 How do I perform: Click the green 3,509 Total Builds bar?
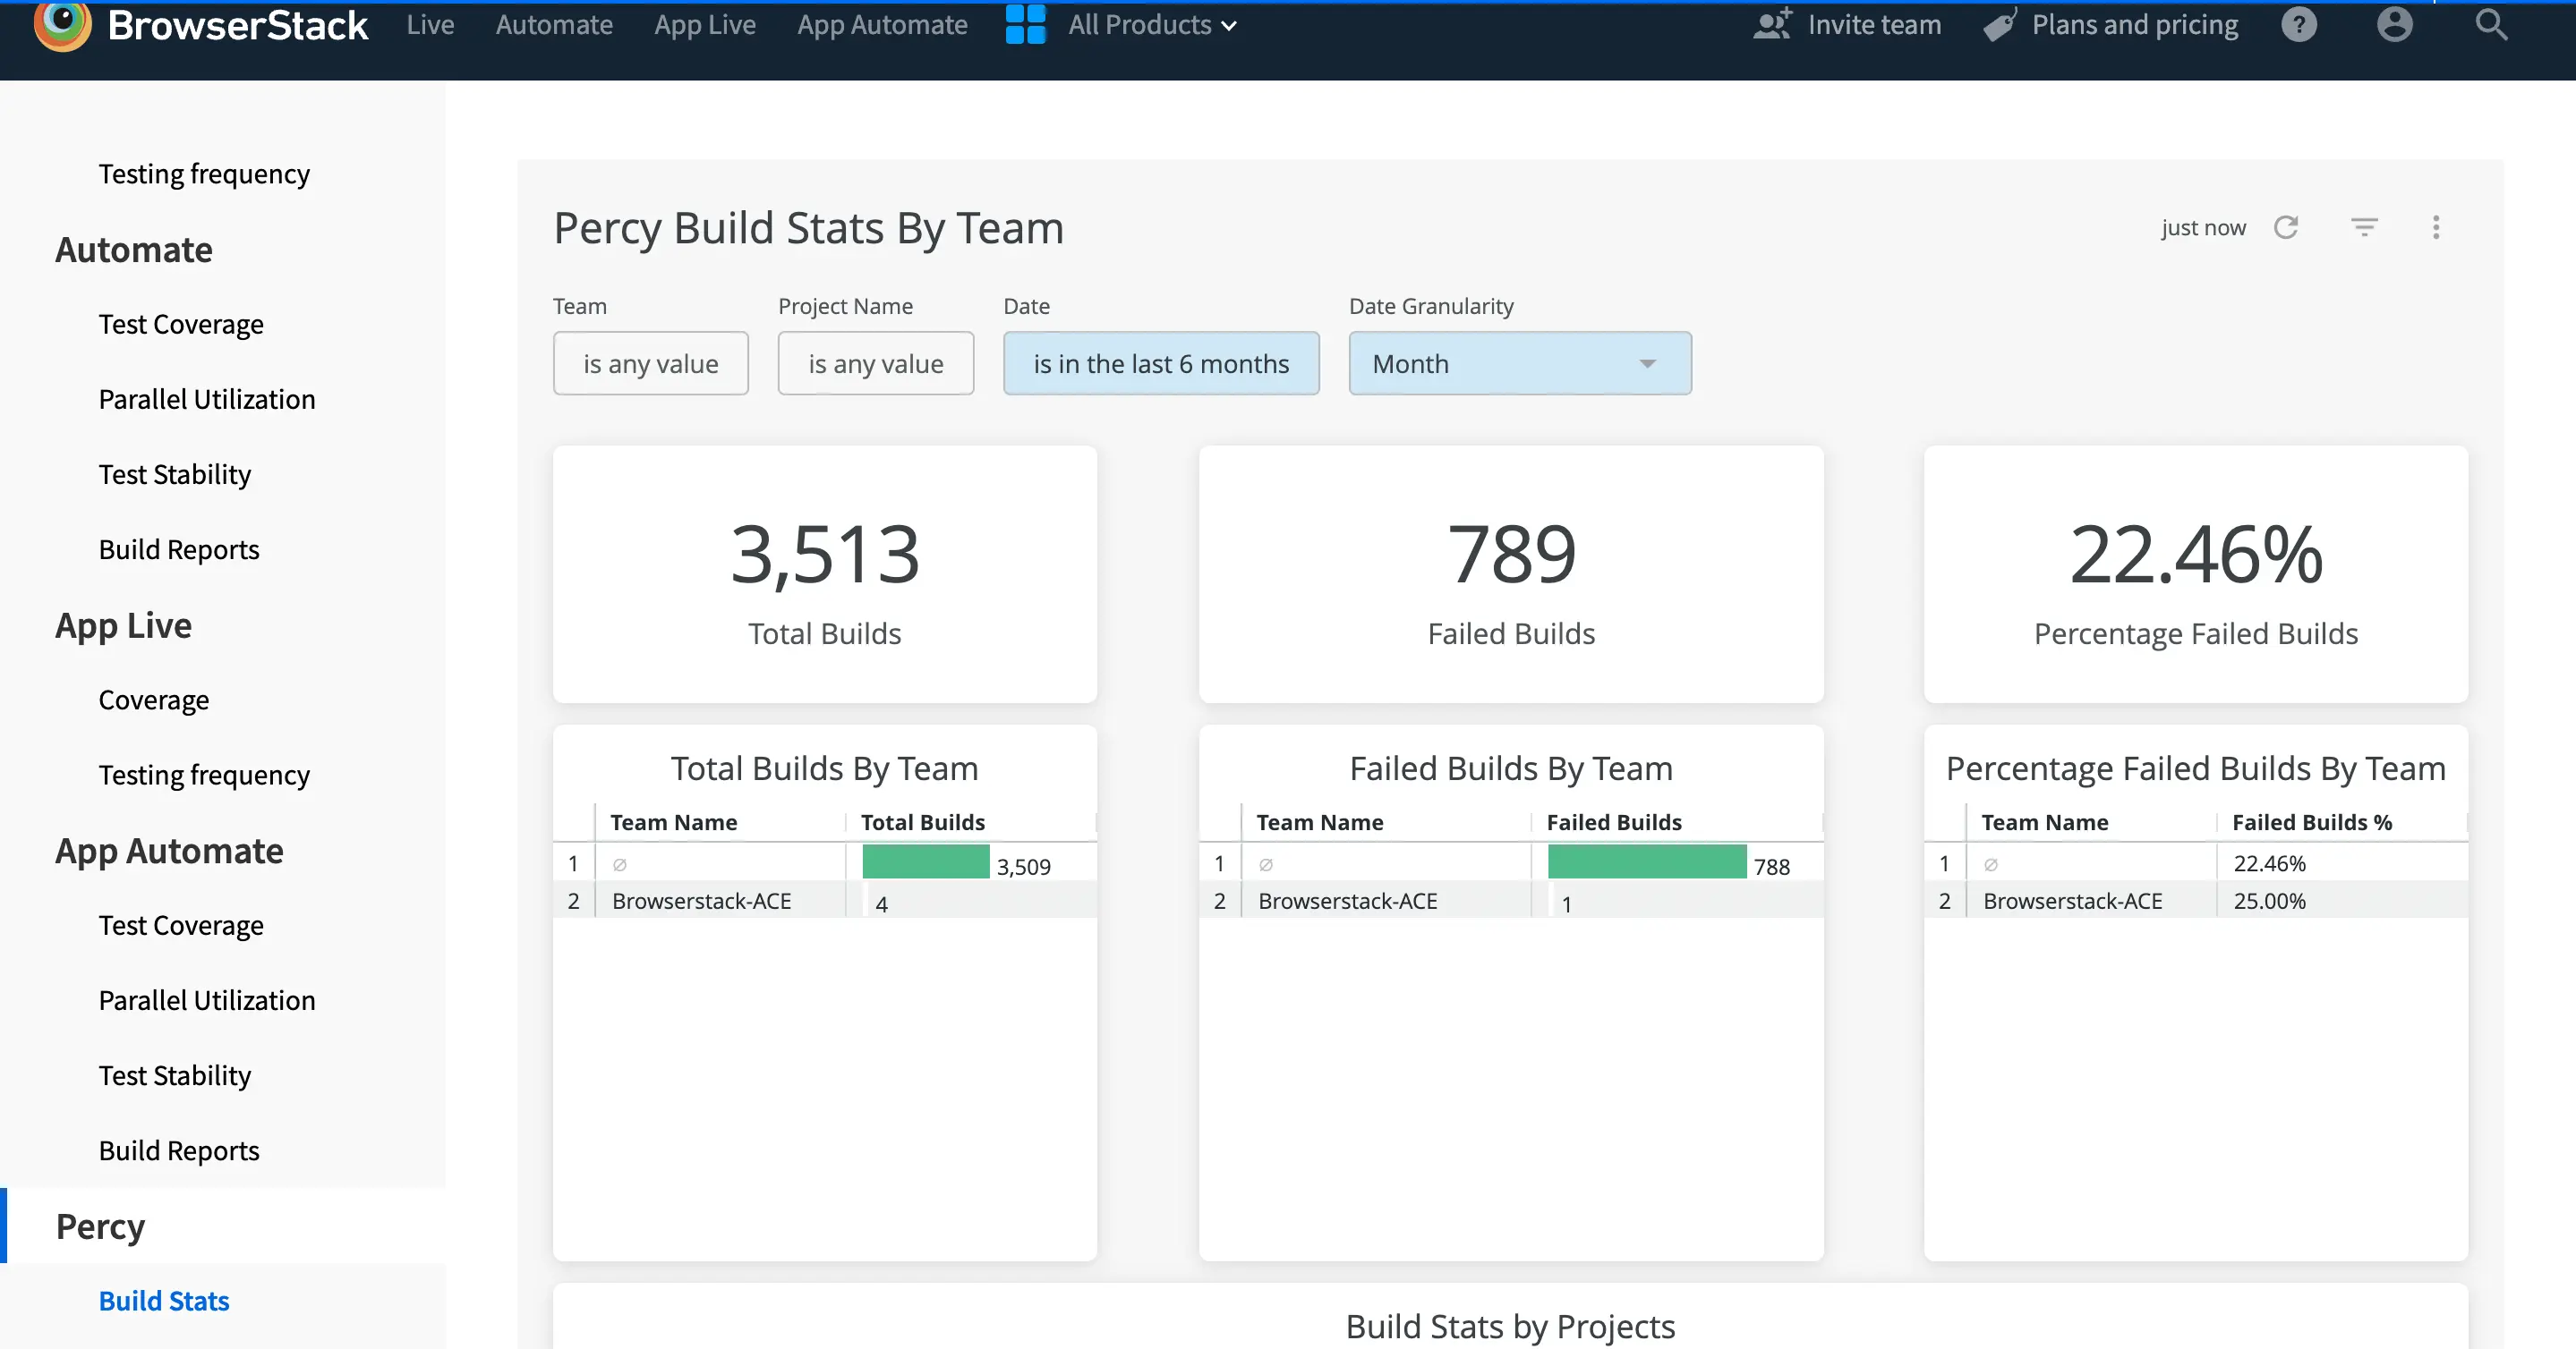point(925,862)
